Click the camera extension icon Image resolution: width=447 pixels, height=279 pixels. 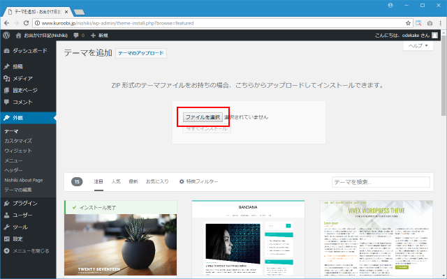tap(430, 23)
